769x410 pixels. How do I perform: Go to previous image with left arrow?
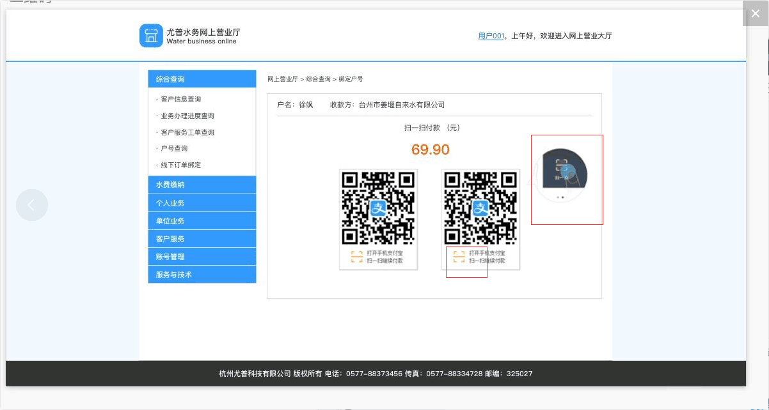point(32,205)
